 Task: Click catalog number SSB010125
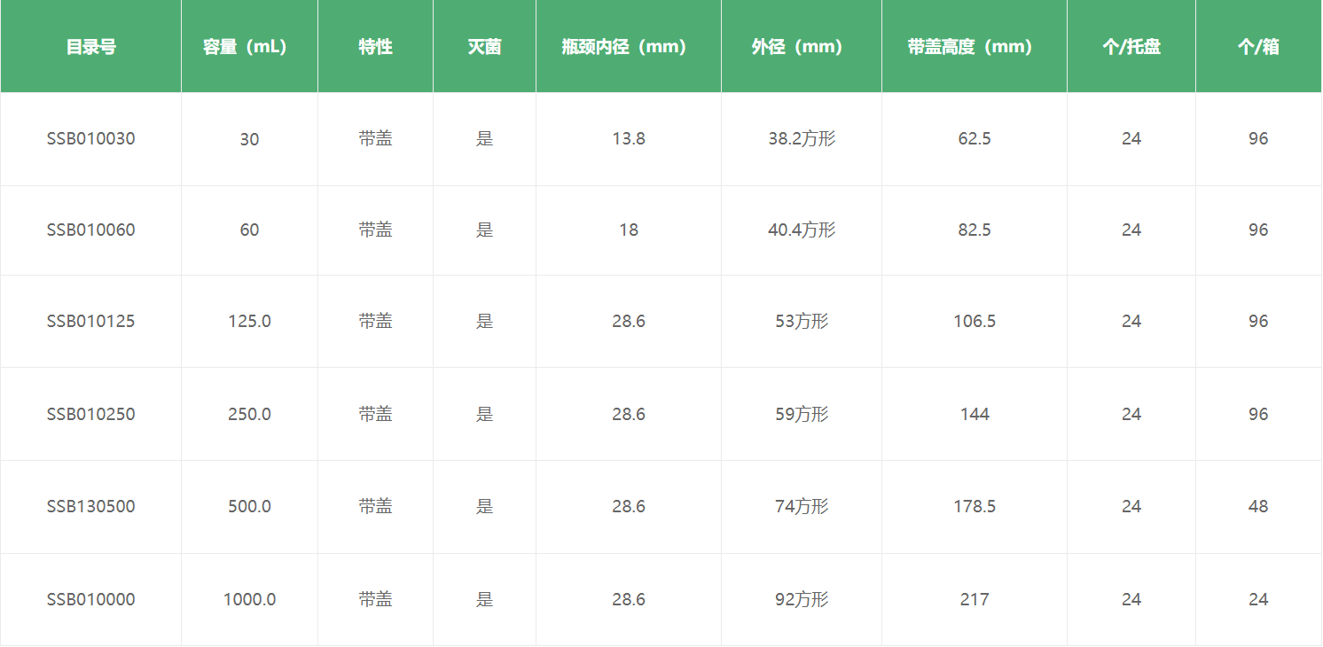click(x=90, y=322)
